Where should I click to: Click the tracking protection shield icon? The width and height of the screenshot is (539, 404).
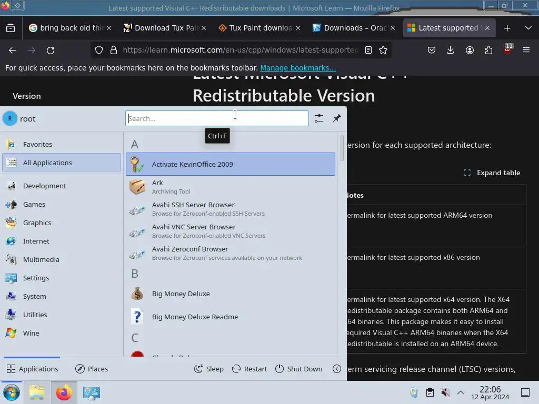99,50
